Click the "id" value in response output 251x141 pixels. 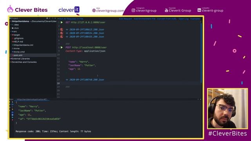click(44, 119)
